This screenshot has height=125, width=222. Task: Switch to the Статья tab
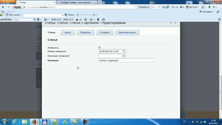(x=51, y=32)
